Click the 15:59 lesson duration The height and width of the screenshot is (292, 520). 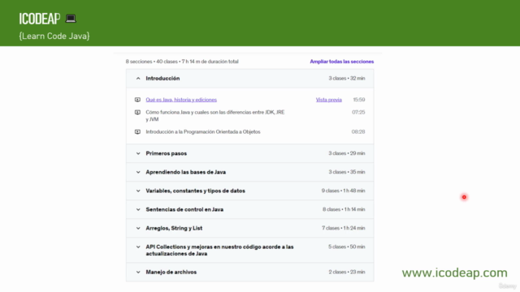(x=359, y=100)
